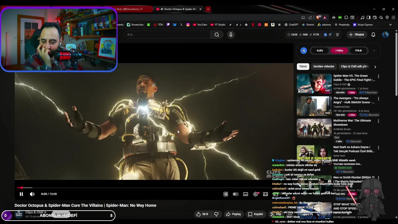Focus the 'Ara' search field
The width and height of the screenshot is (398, 224).
coord(167,35)
